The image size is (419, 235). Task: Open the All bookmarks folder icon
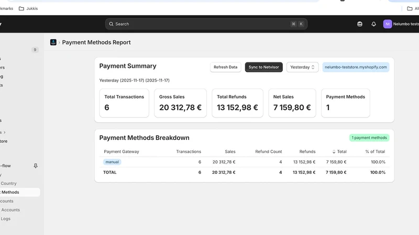point(410,8)
